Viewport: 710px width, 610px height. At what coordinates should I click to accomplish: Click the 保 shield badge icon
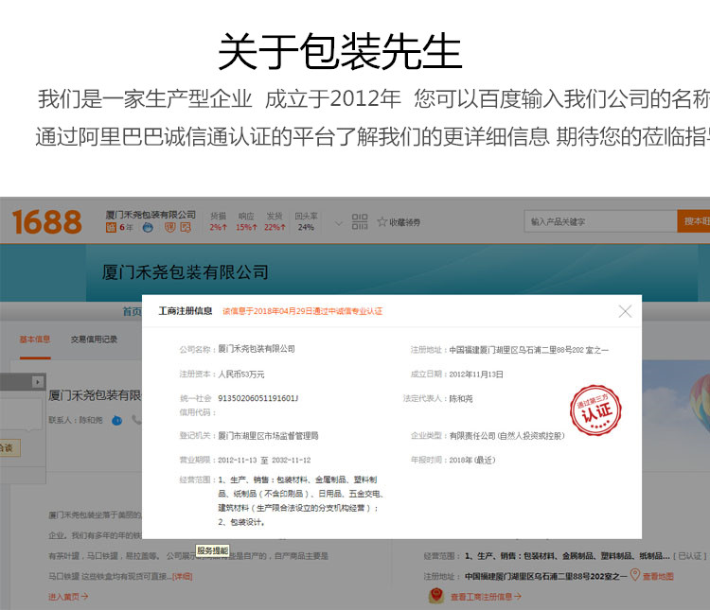tap(170, 228)
